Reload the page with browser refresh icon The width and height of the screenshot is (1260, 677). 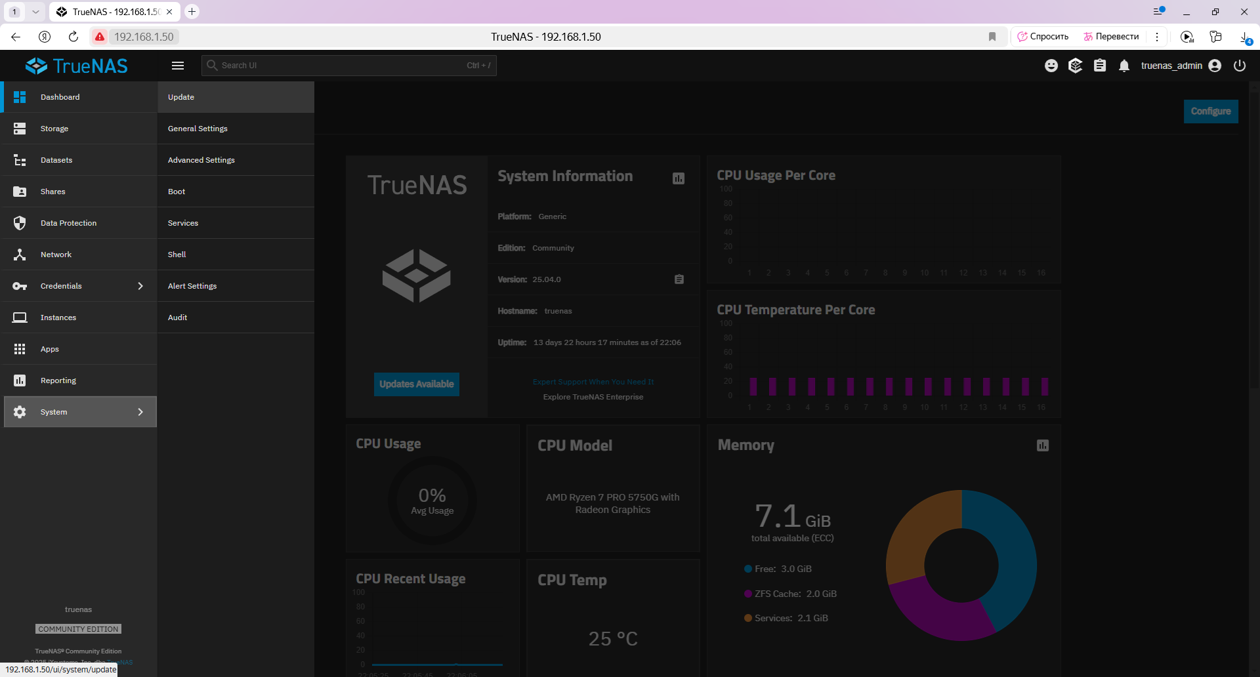[73, 37]
